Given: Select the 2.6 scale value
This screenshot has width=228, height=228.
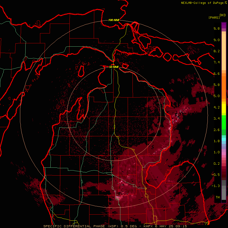Looking at the screenshot, I should click(217, 130).
